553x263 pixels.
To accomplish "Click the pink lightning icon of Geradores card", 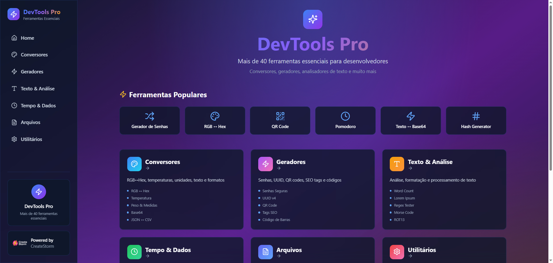I will [x=265, y=164].
